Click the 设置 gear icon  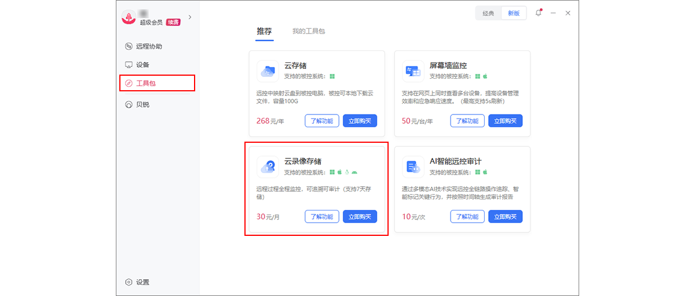129,282
